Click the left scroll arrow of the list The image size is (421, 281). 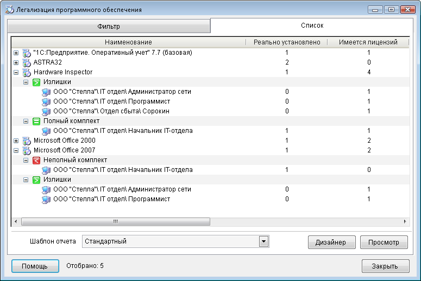coord(16,221)
